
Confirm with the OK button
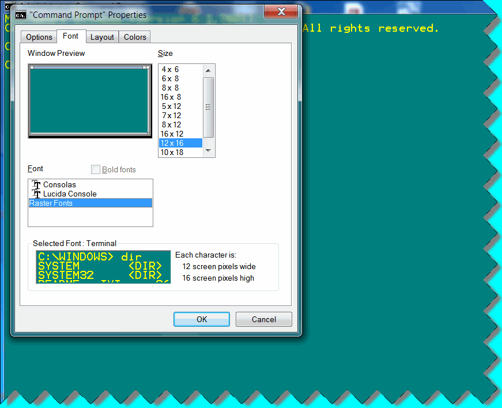pos(202,319)
